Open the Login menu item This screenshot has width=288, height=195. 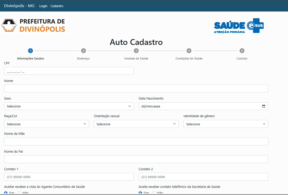coord(43,6)
